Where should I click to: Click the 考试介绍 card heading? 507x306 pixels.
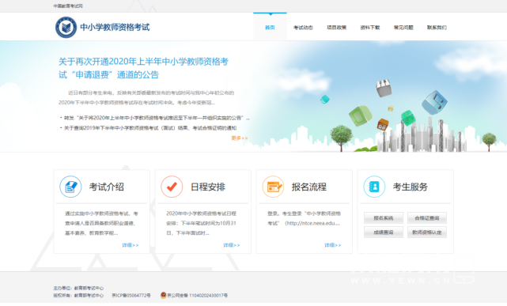point(106,187)
